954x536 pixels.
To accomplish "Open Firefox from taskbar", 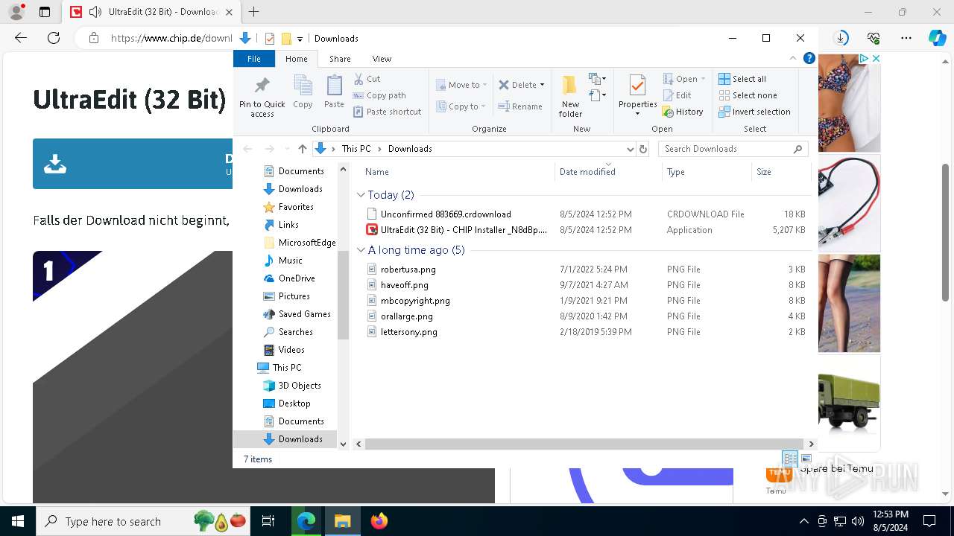I will [x=379, y=521].
